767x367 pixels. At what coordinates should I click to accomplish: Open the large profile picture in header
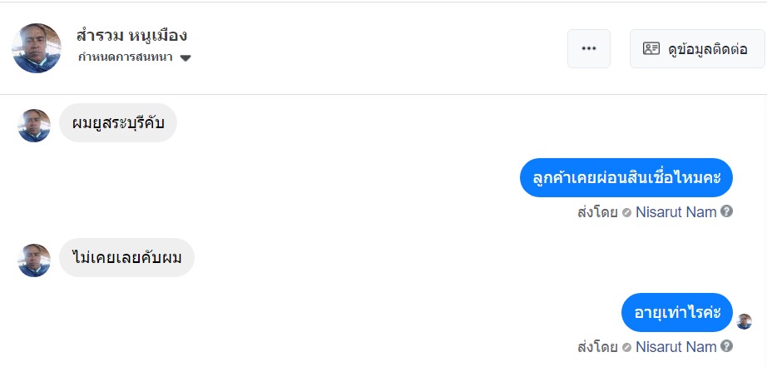point(37,48)
